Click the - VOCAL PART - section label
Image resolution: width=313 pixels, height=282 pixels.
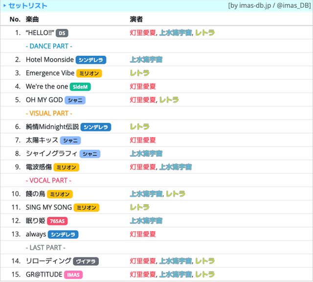49,181
